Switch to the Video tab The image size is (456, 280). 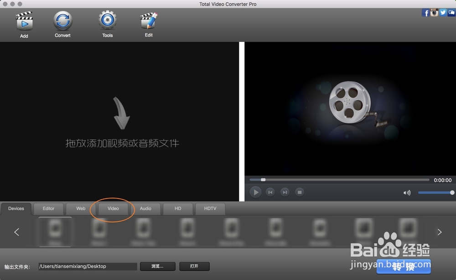(x=113, y=208)
